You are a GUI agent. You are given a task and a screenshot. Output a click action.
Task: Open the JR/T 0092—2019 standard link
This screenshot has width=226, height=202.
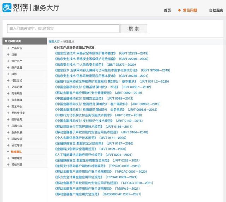coord(98,93)
